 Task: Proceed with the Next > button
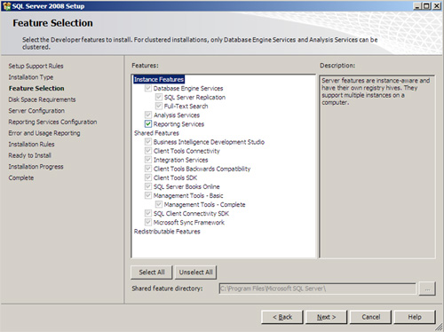326,317
